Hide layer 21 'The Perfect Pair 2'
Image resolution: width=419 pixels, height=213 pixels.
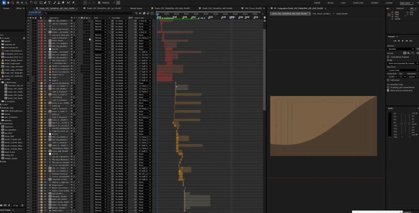pyautogui.click(x=28, y=60)
